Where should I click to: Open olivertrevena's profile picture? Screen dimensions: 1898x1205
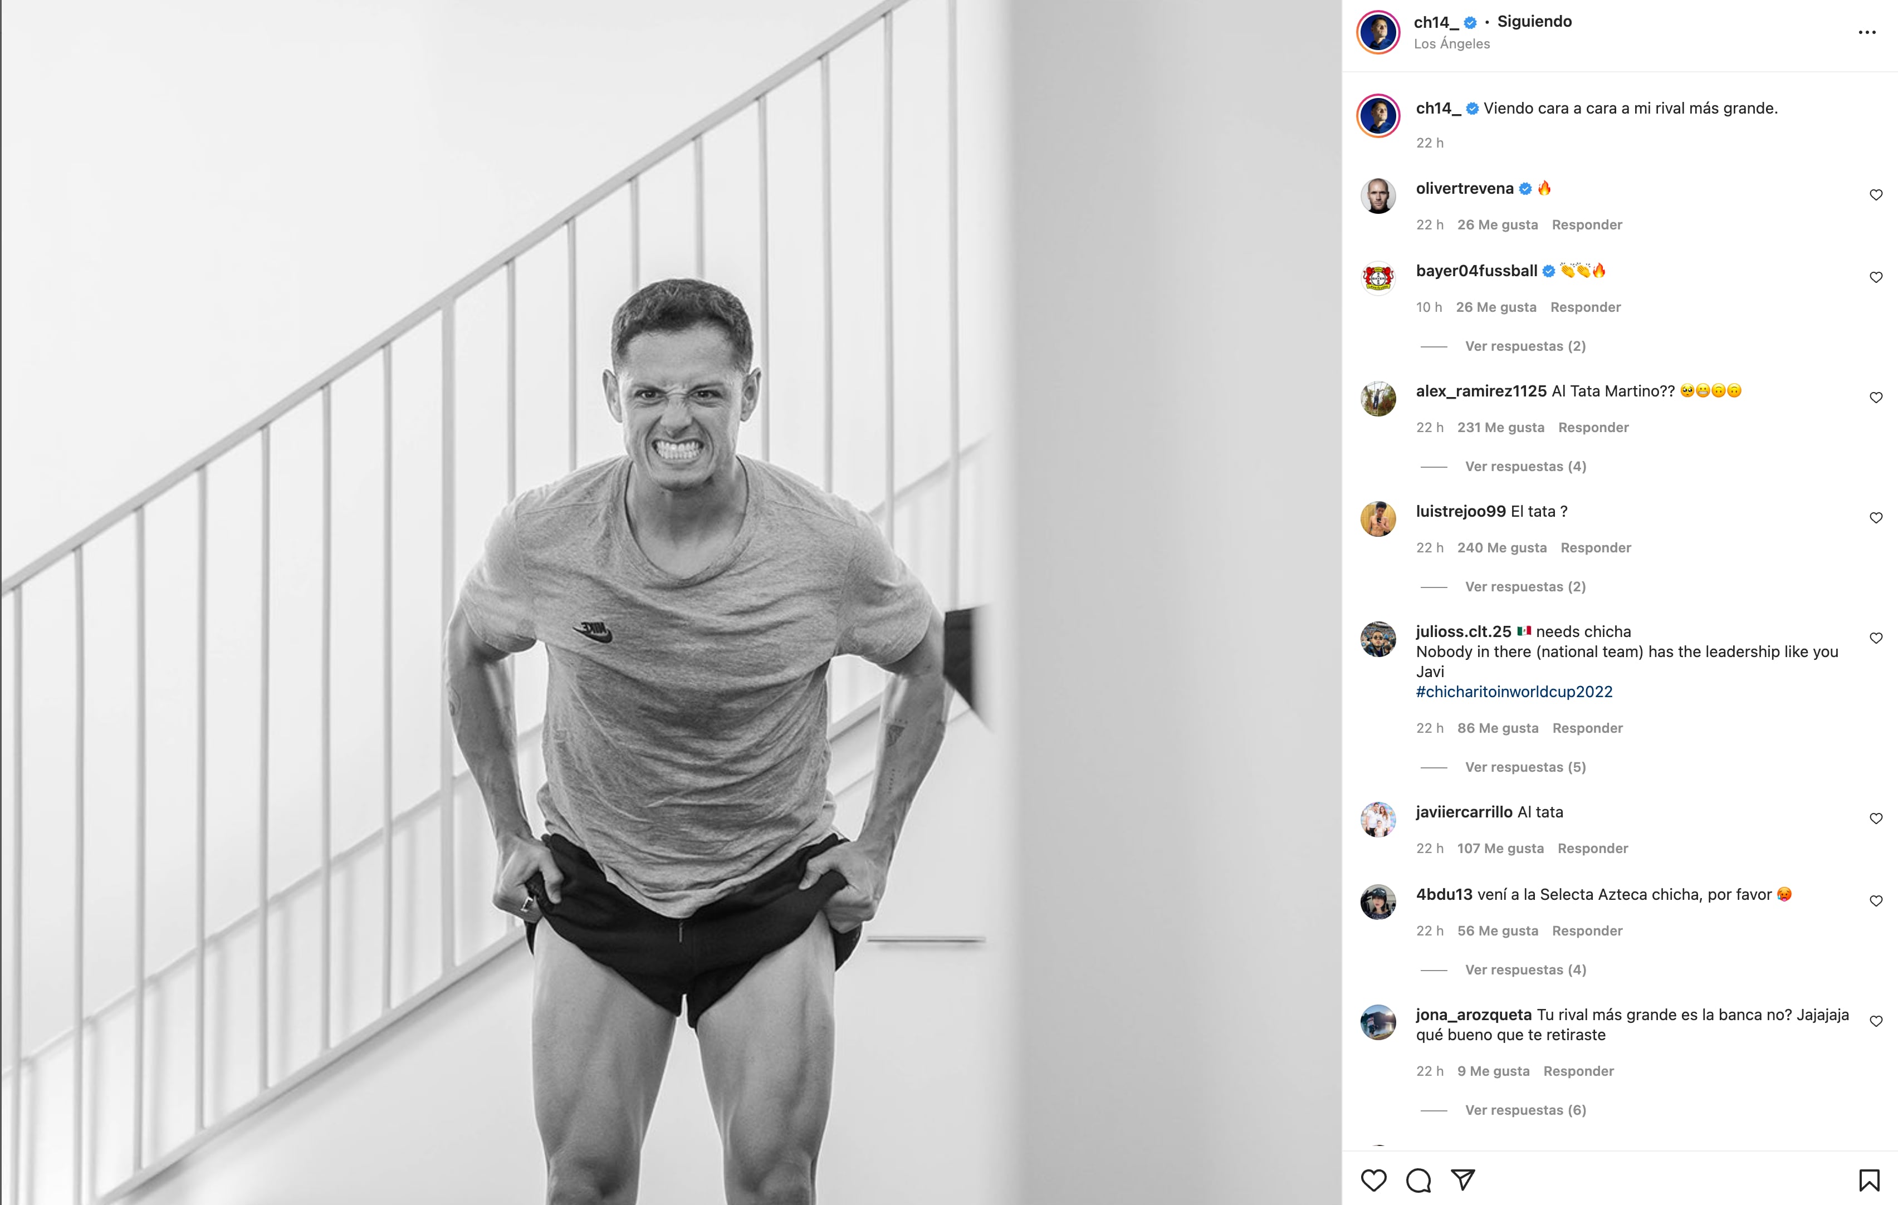coord(1378,195)
